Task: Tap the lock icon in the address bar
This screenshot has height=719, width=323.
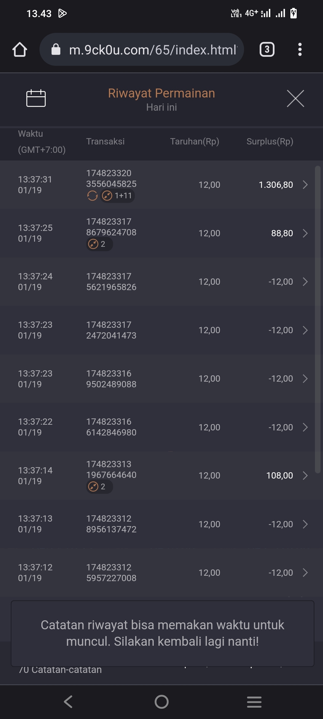Action: pos(56,50)
